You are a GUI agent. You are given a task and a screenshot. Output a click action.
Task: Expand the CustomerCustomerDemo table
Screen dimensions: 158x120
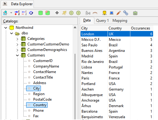pyautogui.click(x=17, y=45)
